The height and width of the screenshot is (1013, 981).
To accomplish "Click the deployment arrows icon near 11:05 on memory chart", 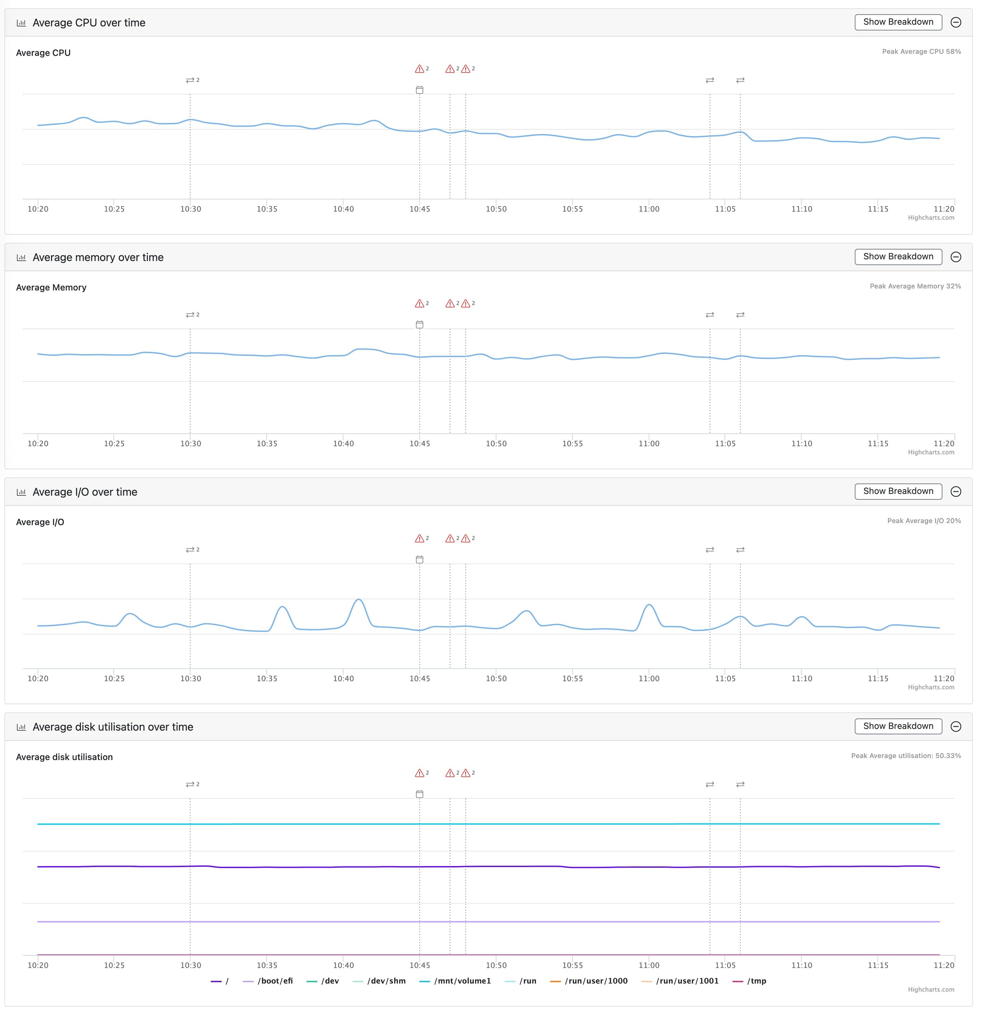I will (740, 315).
